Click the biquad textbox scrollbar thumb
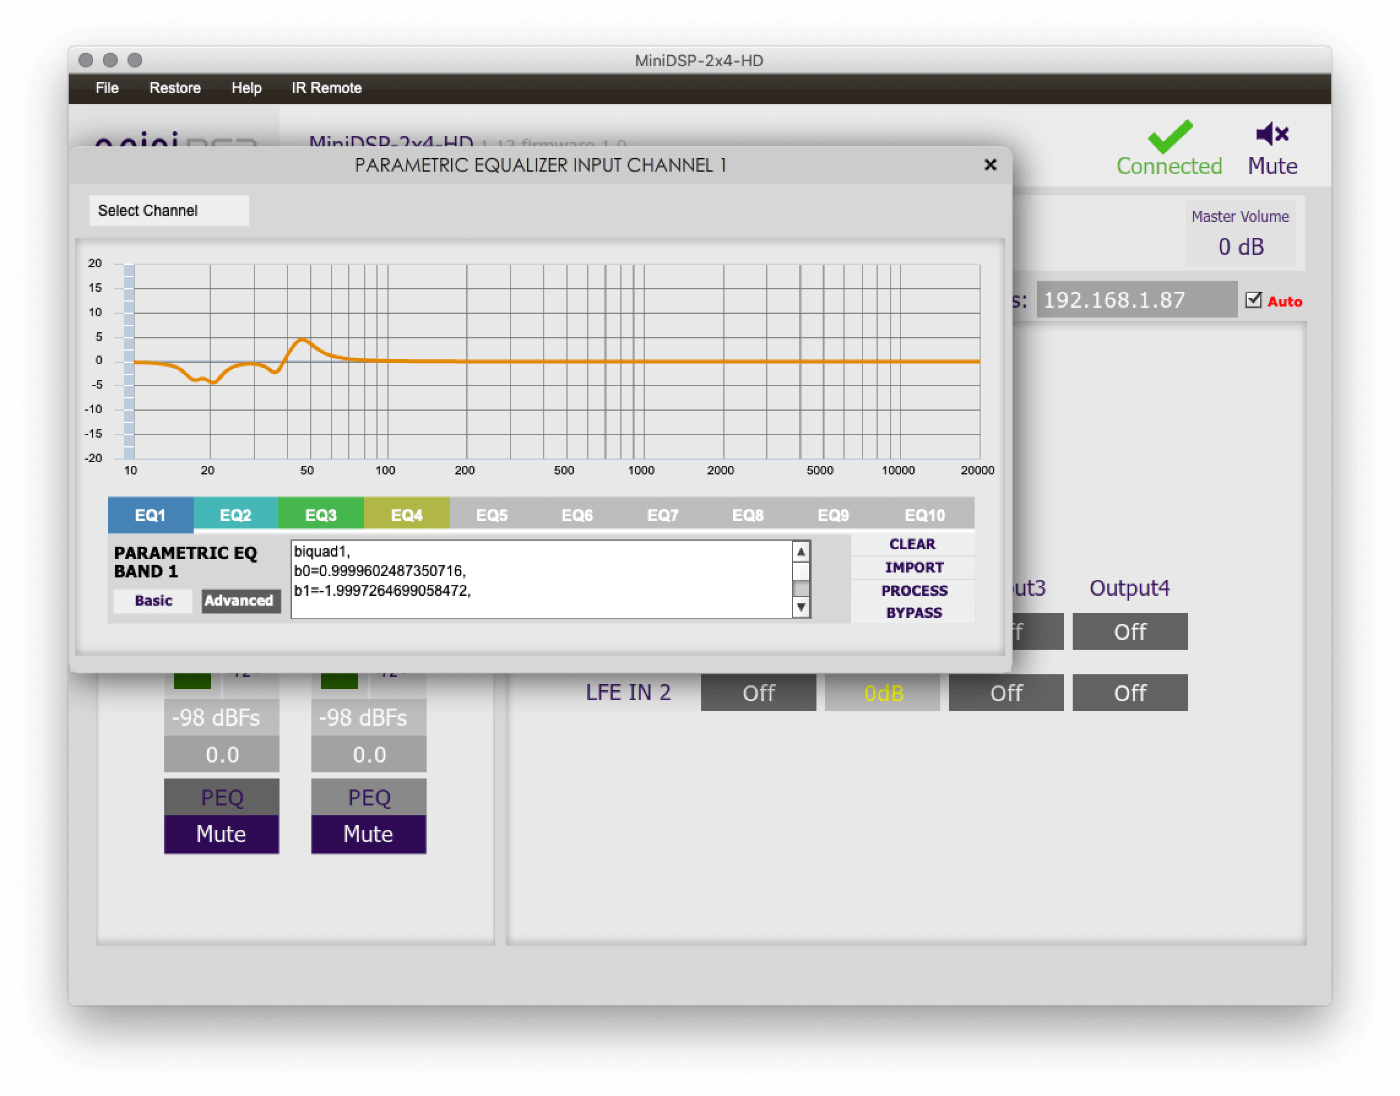The image size is (1400, 1096). (801, 571)
